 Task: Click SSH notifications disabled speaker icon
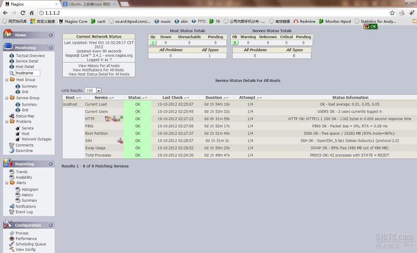click(120, 140)
